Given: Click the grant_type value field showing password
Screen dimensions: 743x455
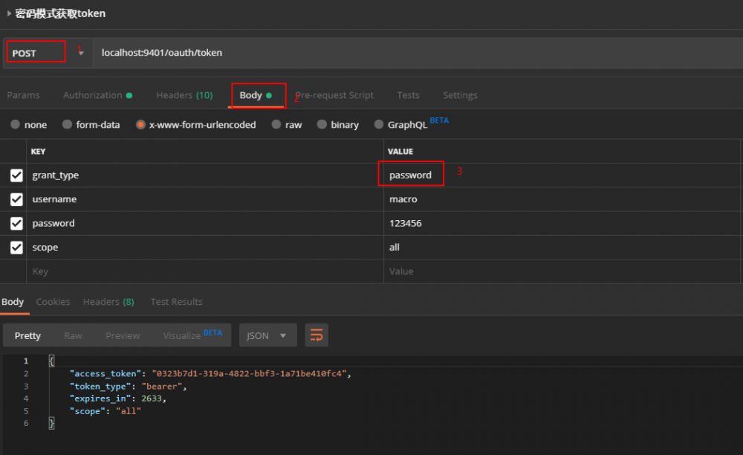Looking at the screenshot, I should point(411,173).
